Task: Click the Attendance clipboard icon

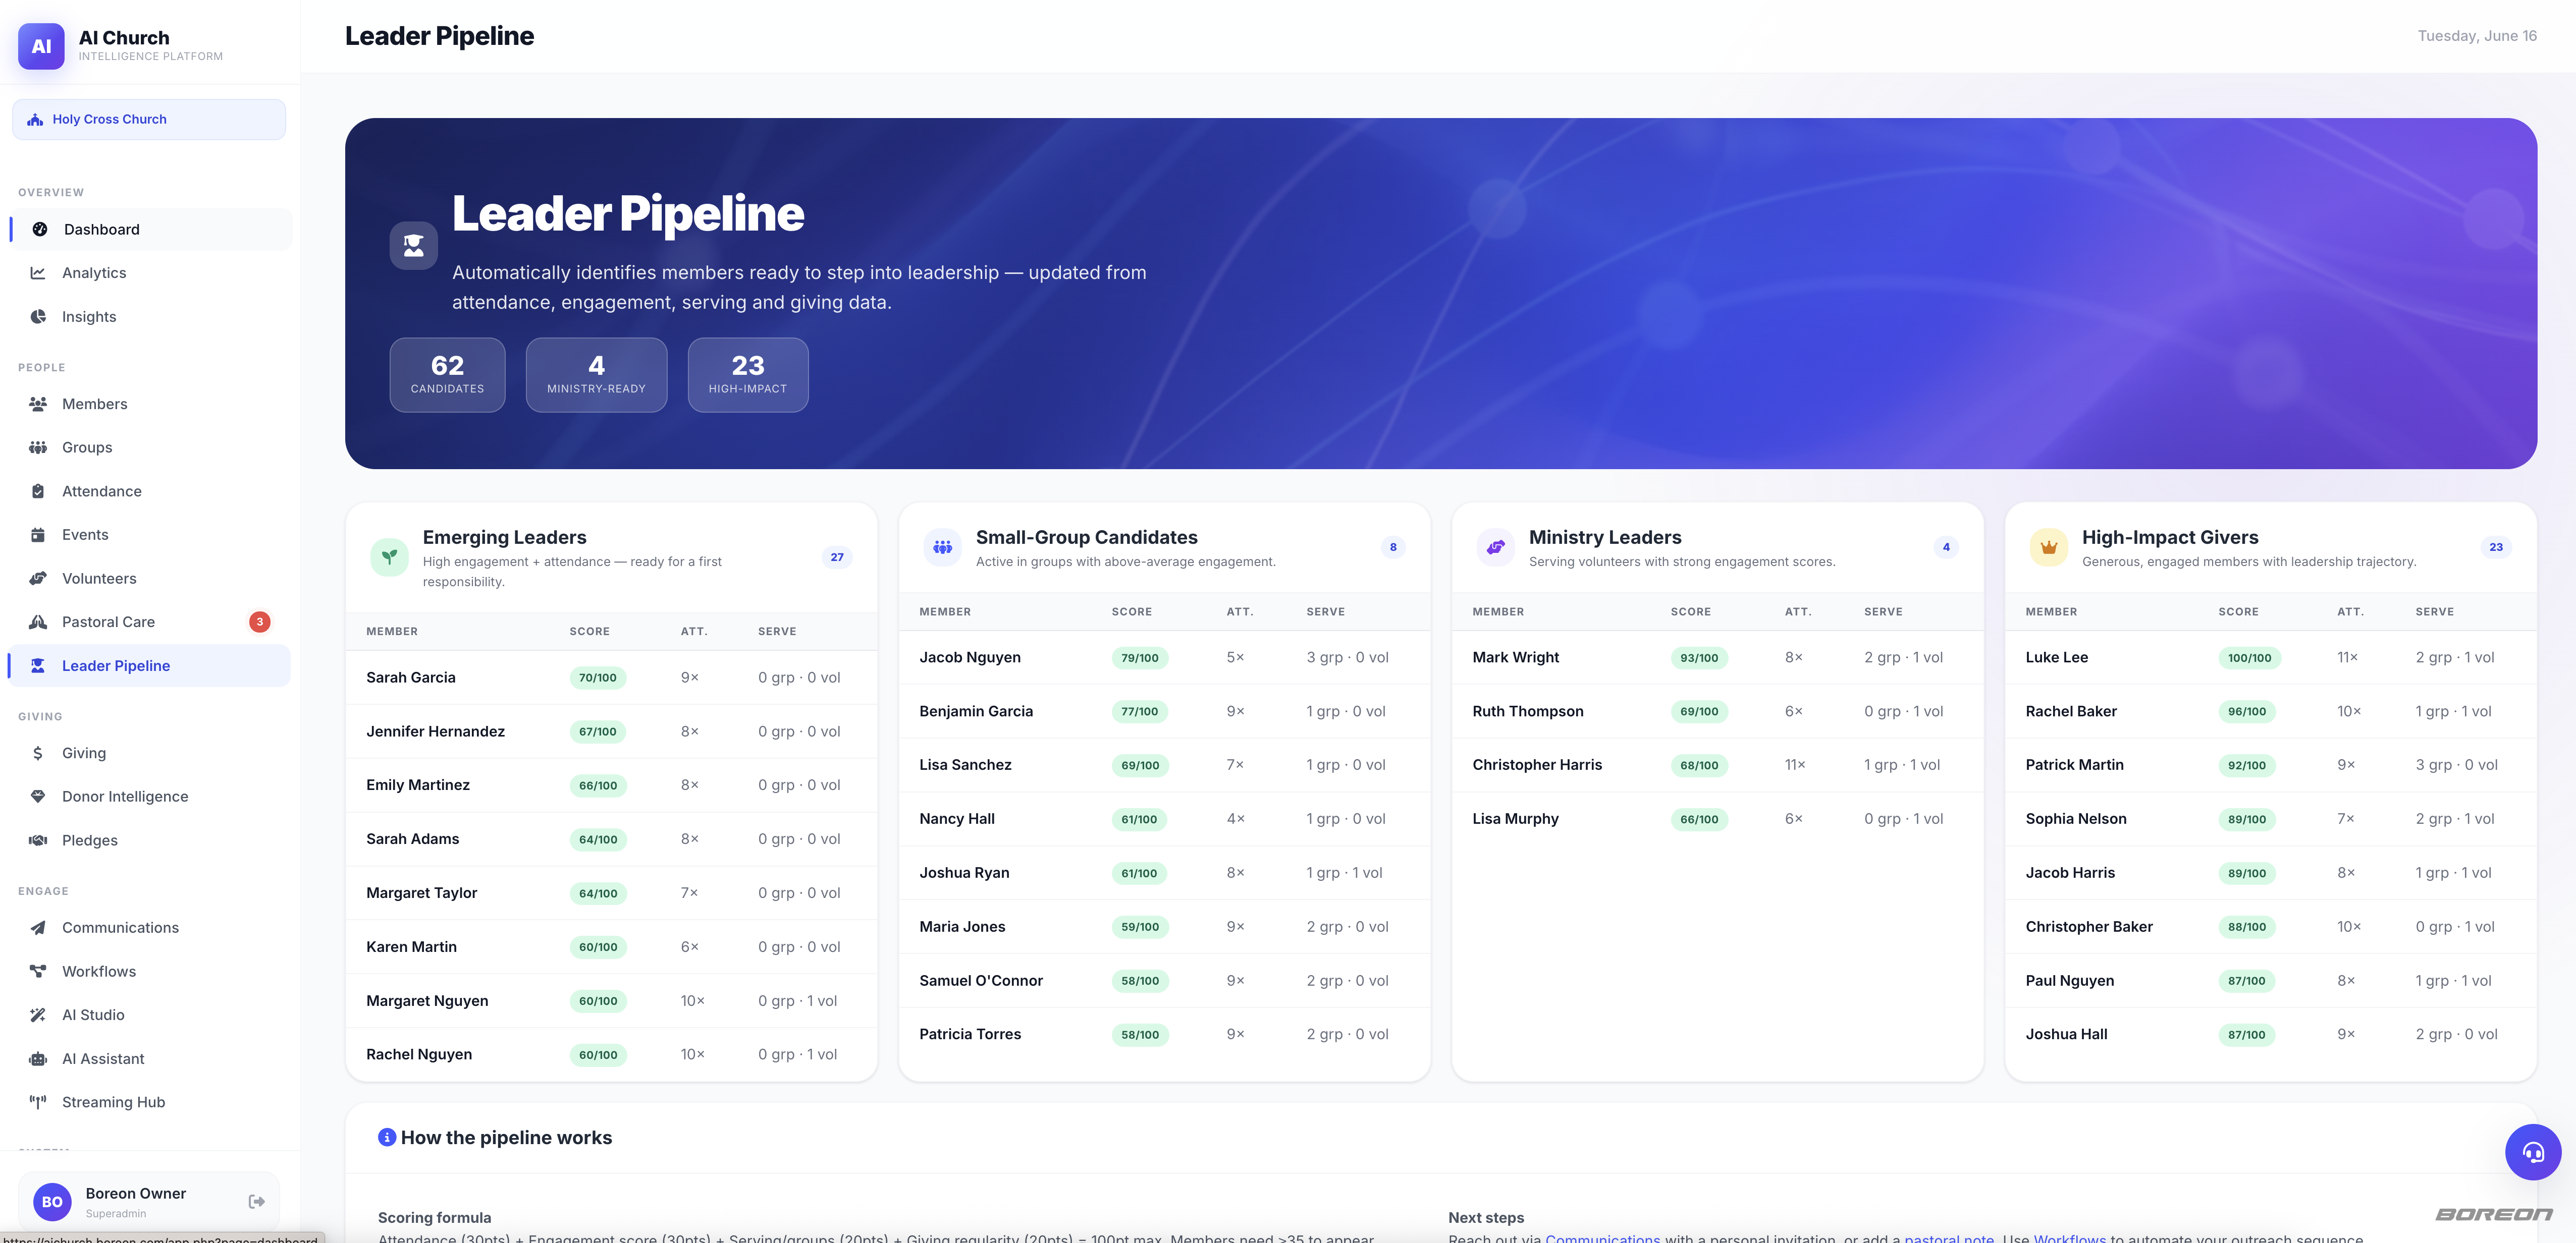Action: 38,492
